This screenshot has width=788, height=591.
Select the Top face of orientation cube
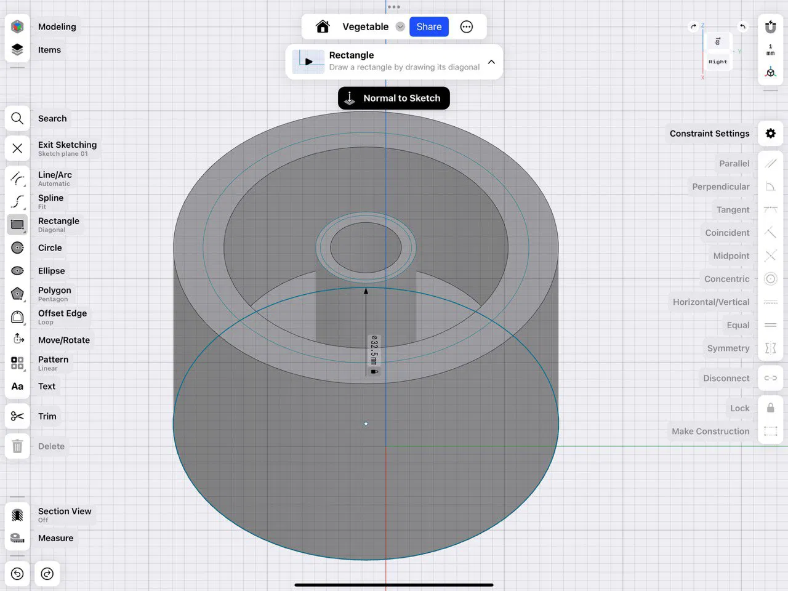(x=718, y=41)
